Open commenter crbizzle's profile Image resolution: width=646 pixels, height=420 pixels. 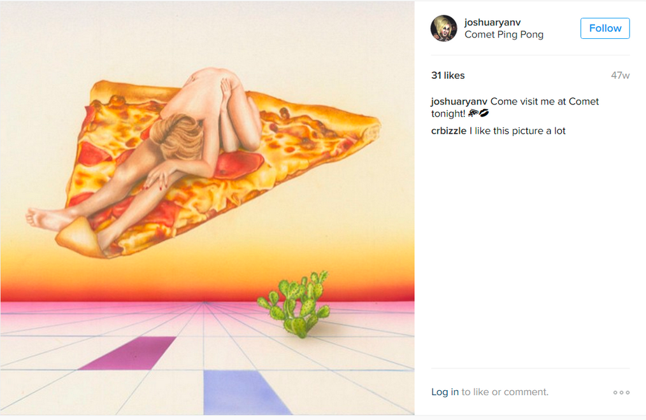pos(449,131)
